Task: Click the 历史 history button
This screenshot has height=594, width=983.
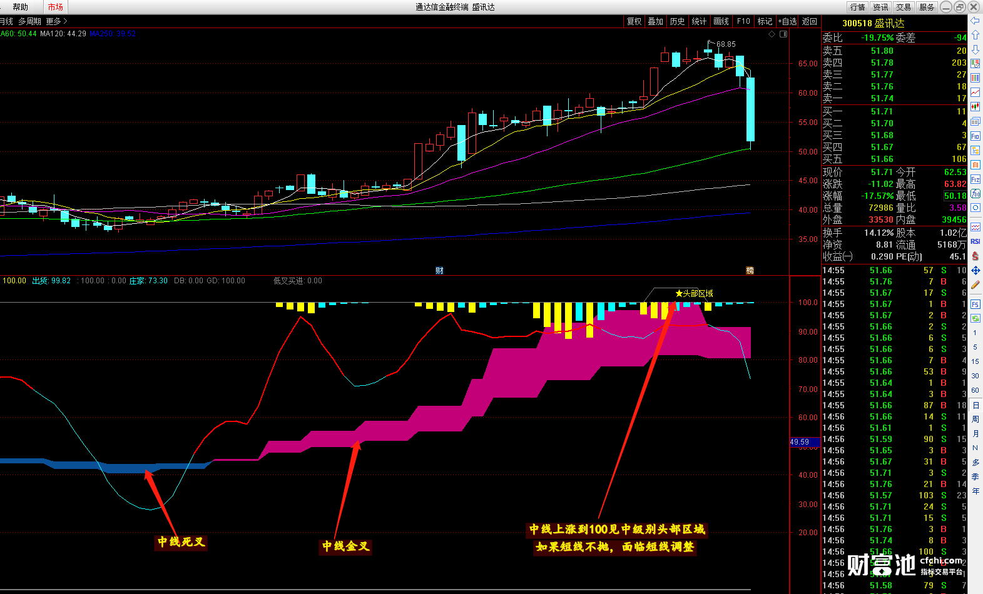Action: 677,21
